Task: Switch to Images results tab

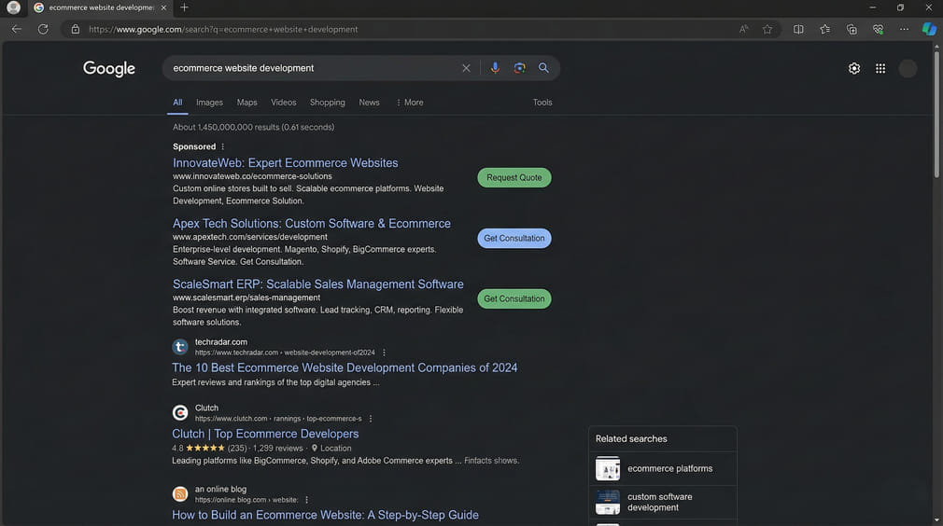Action: tap(209, 102)
